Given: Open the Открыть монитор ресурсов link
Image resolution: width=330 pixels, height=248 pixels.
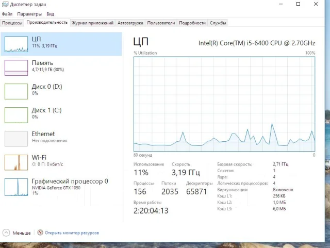Looking at the screenshot, I should [72, 233].
